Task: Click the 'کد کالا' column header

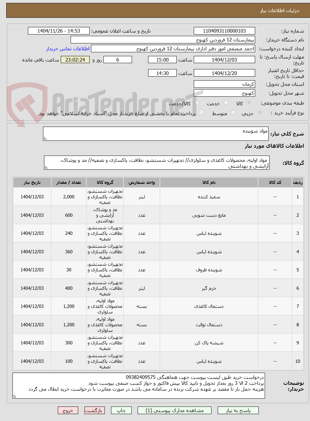Action: [275, 182]
